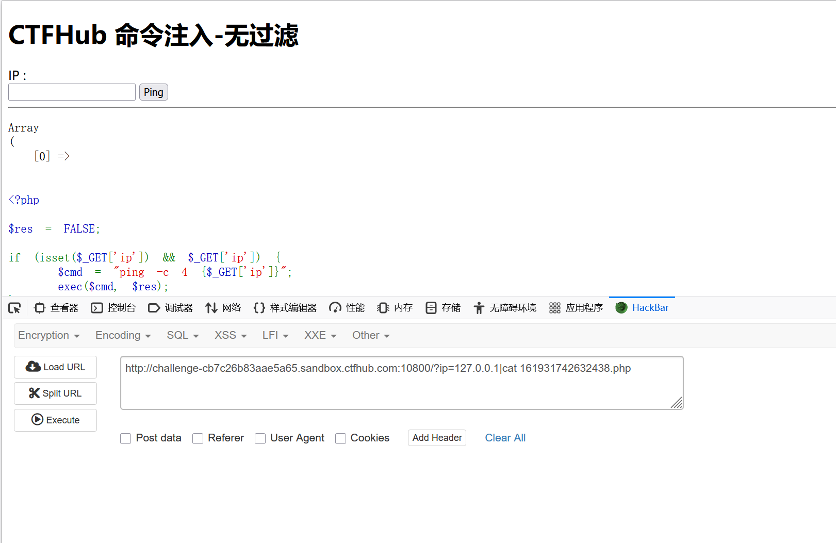This screenshot has width=836, height=543.
Task: Open the 存储 storage tab
Action: coord(443,308)
